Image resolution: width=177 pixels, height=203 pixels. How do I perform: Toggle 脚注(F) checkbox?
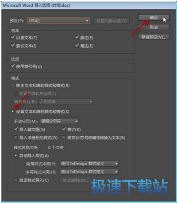(x=77, y=37)
